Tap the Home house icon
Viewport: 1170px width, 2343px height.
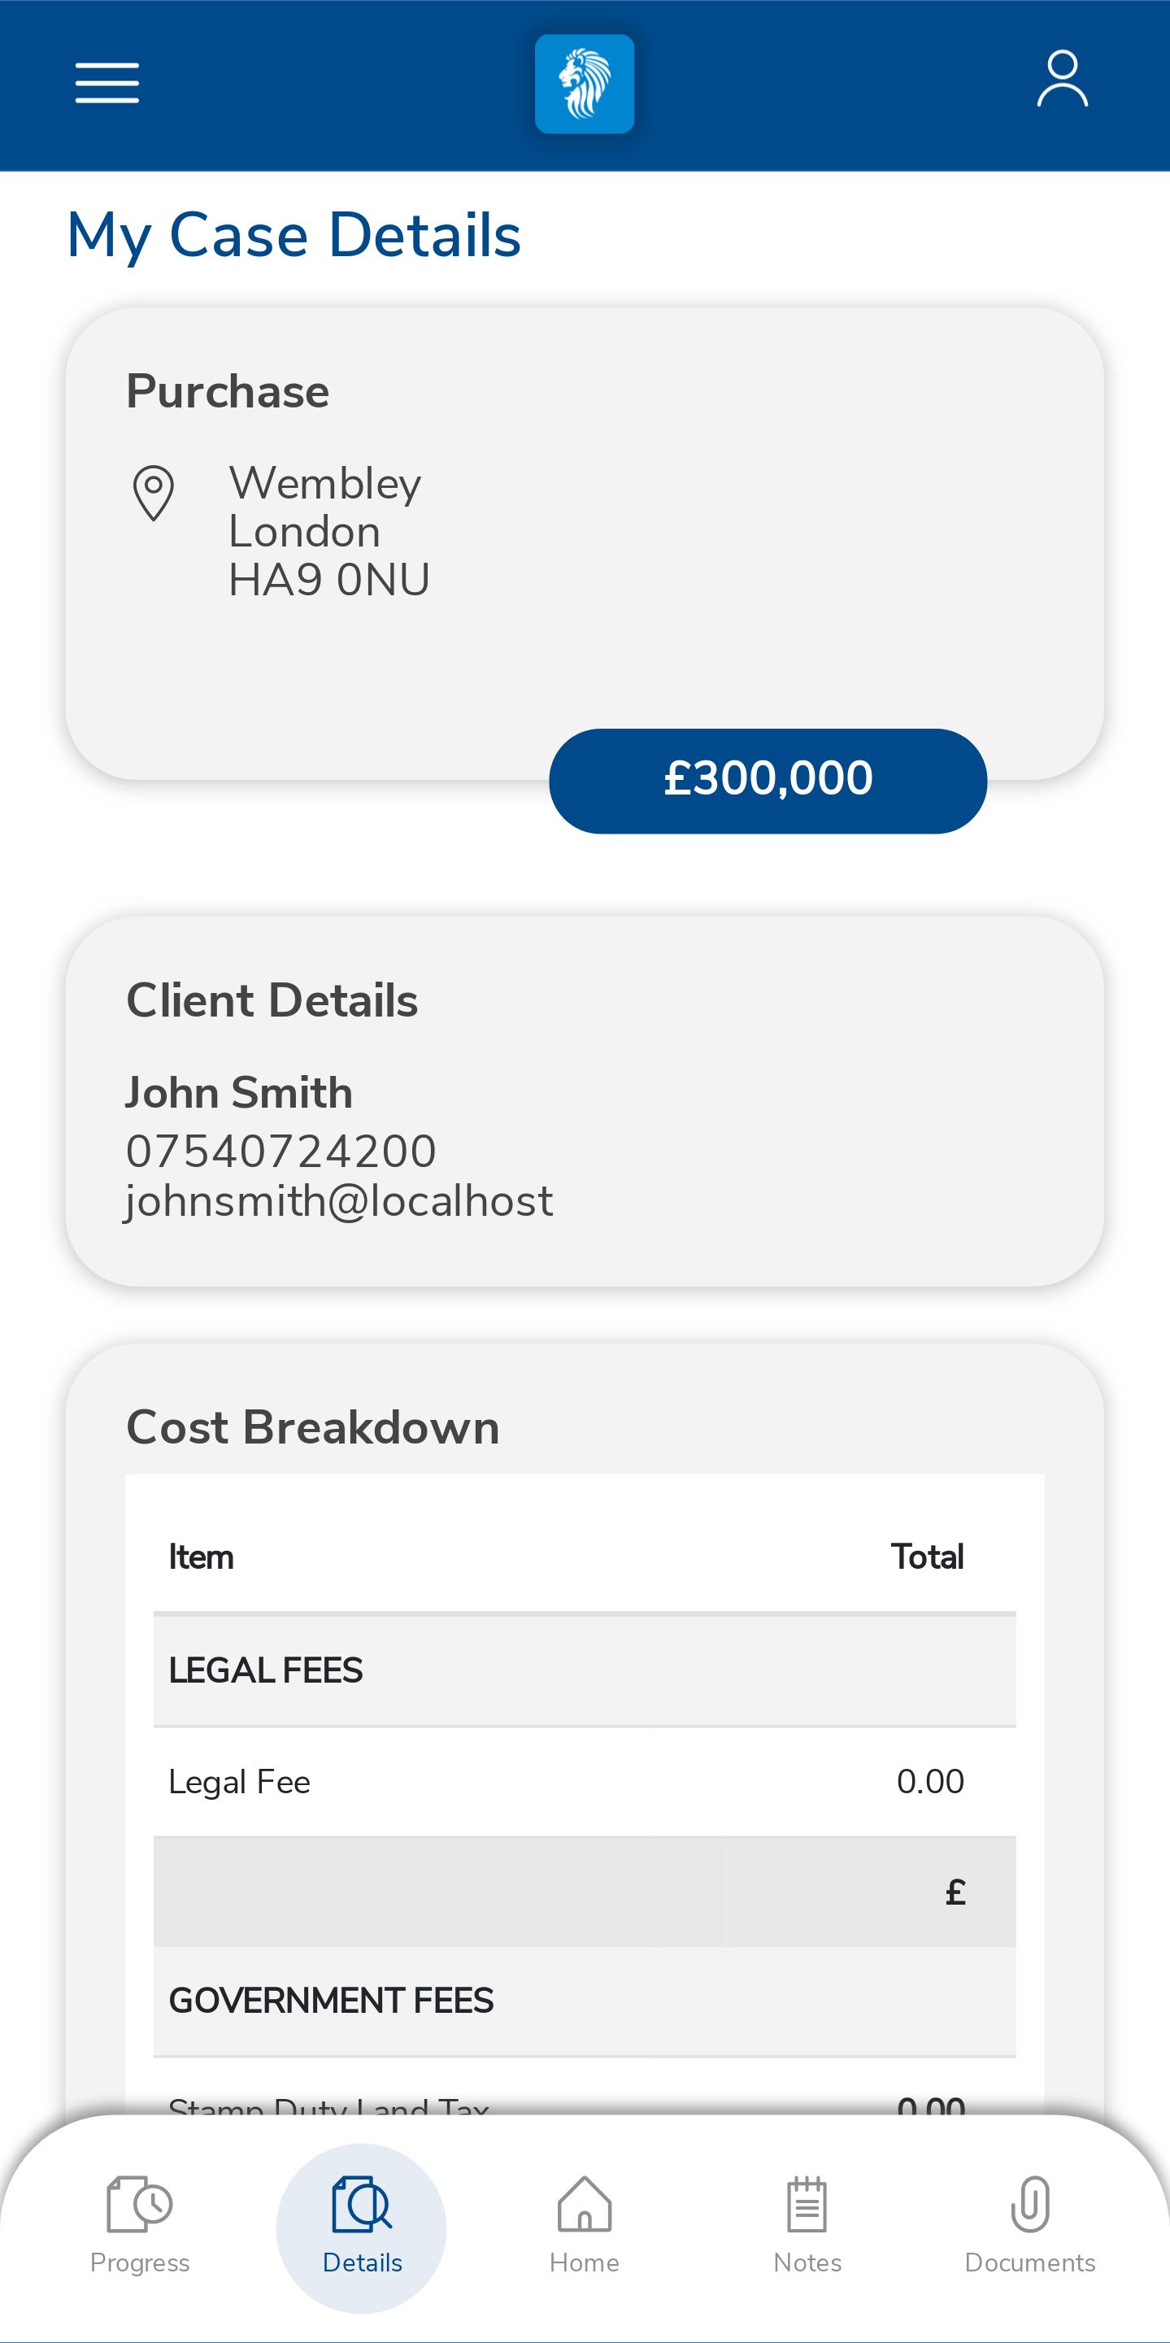[x=585, y=2204]
